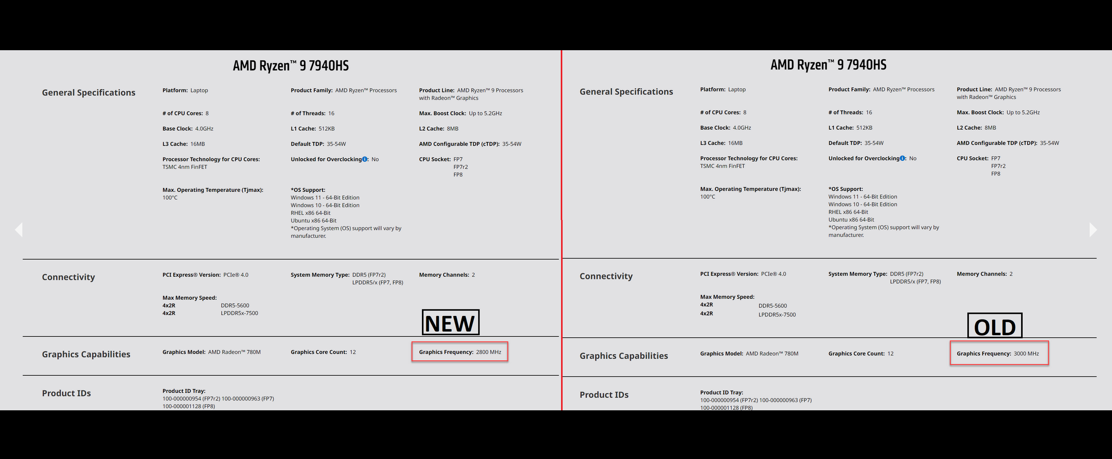The width and height of the screenshot is (1112, 459).
Task: Click the Connectivity heading in the OLD sheet
Action: tap(606, 276)
